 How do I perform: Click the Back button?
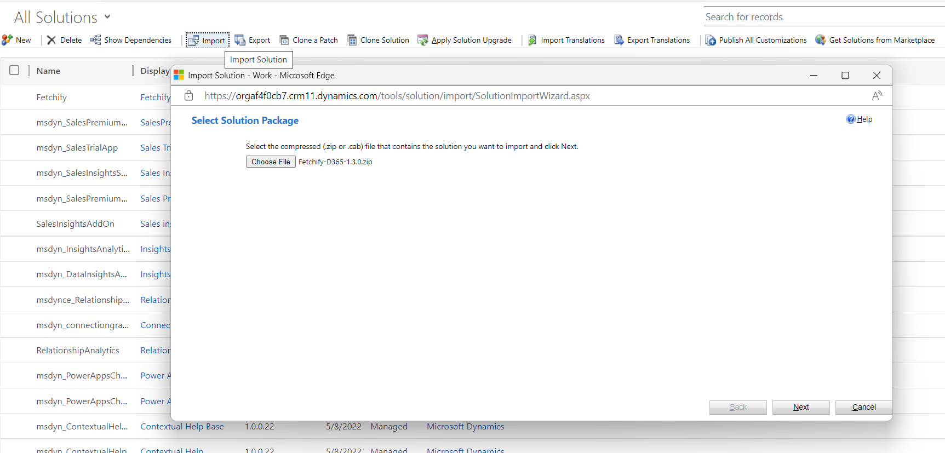pyautogui.click(x=738, y=407)
